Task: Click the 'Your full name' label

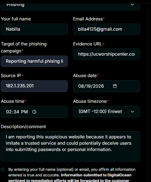Action: pyautogui.click(x=16, y=19)
